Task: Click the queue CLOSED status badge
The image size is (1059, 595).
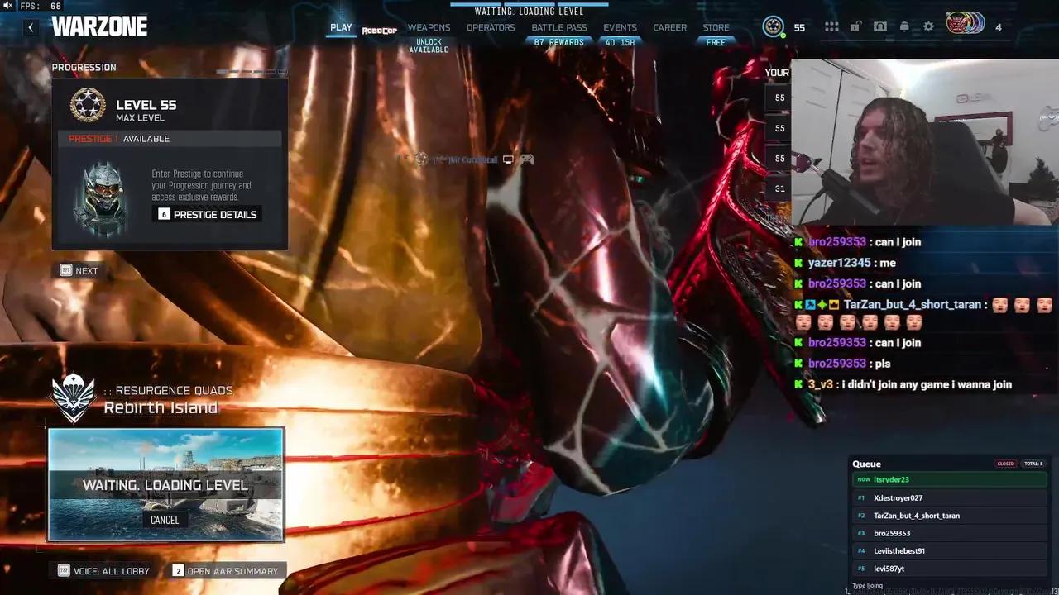Action: coord(1005,464)
